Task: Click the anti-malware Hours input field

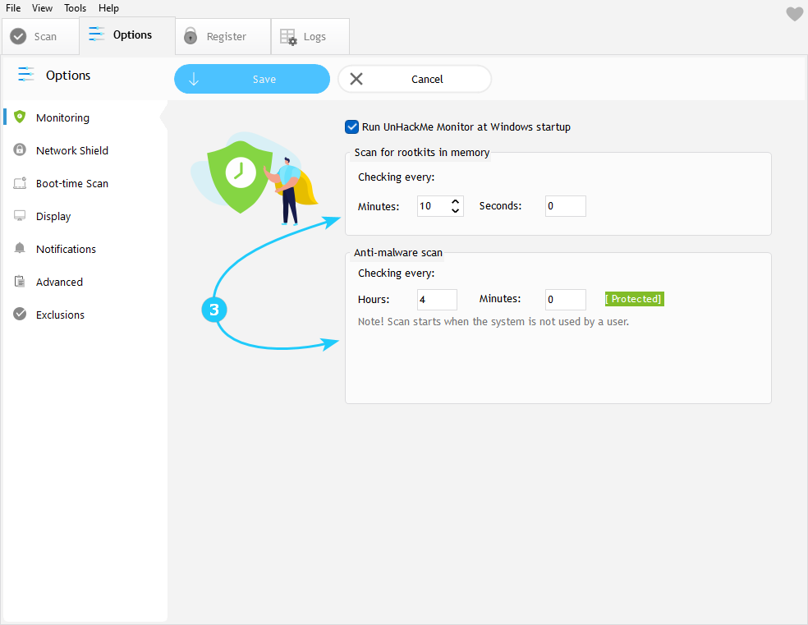Action: pyautogui.click(x=437, y=300)
